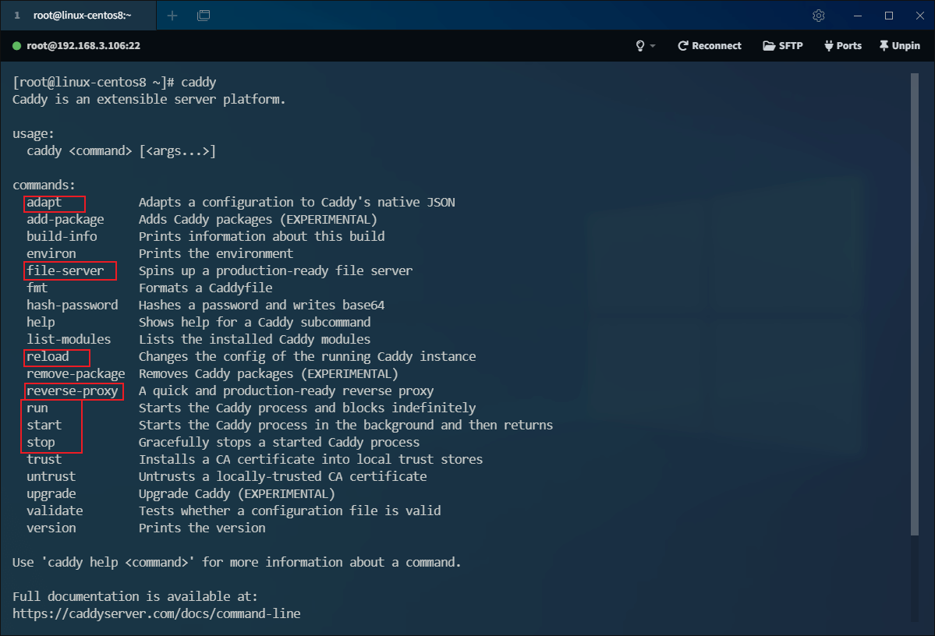The width and height of the screenshot is (935, 636).
Task: Open settings via the gear icon
Action: tap(818, 16)
